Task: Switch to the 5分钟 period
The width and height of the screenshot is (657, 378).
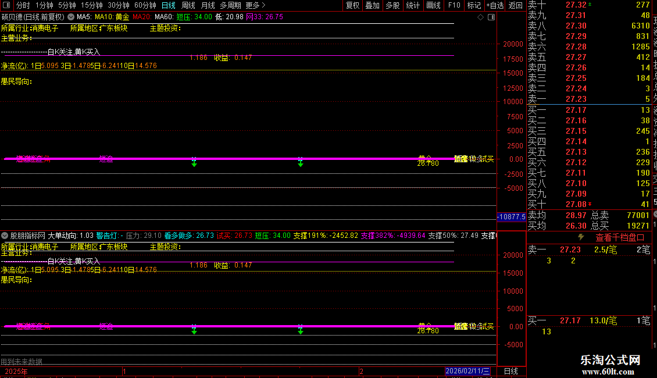Action: tap(67, 5)
